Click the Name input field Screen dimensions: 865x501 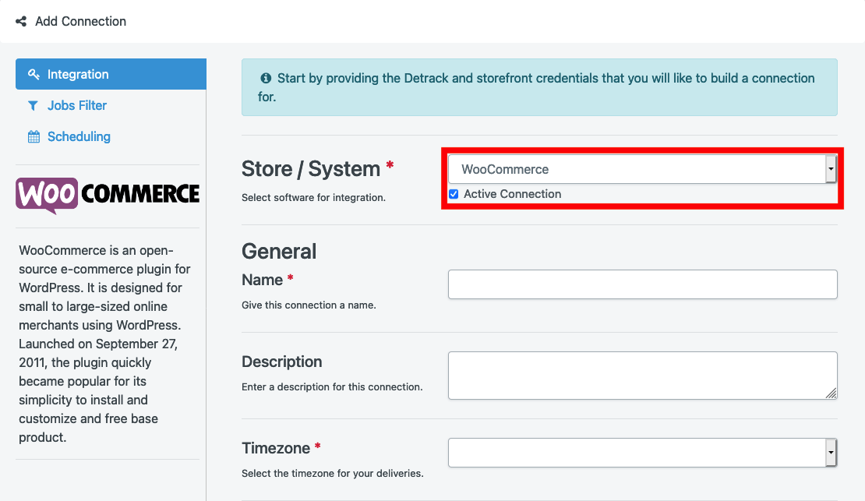[x=643, y=284]
